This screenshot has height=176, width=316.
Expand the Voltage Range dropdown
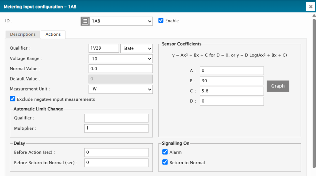pyautogui.click(x=120, y=59)
